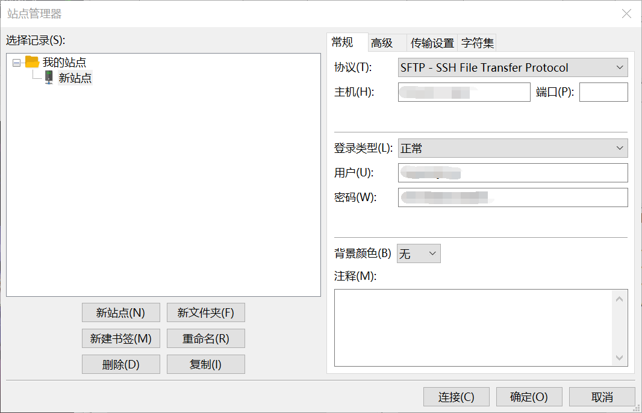
Task: Click the 重命名 button
Action: pos(206,338)
